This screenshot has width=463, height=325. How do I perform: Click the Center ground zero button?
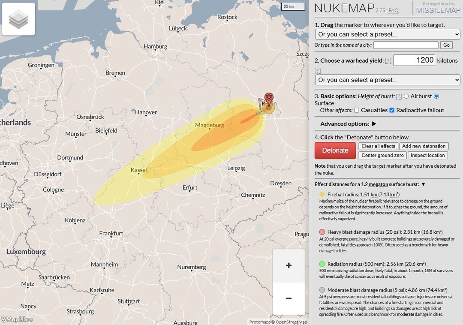coord(382,155)
